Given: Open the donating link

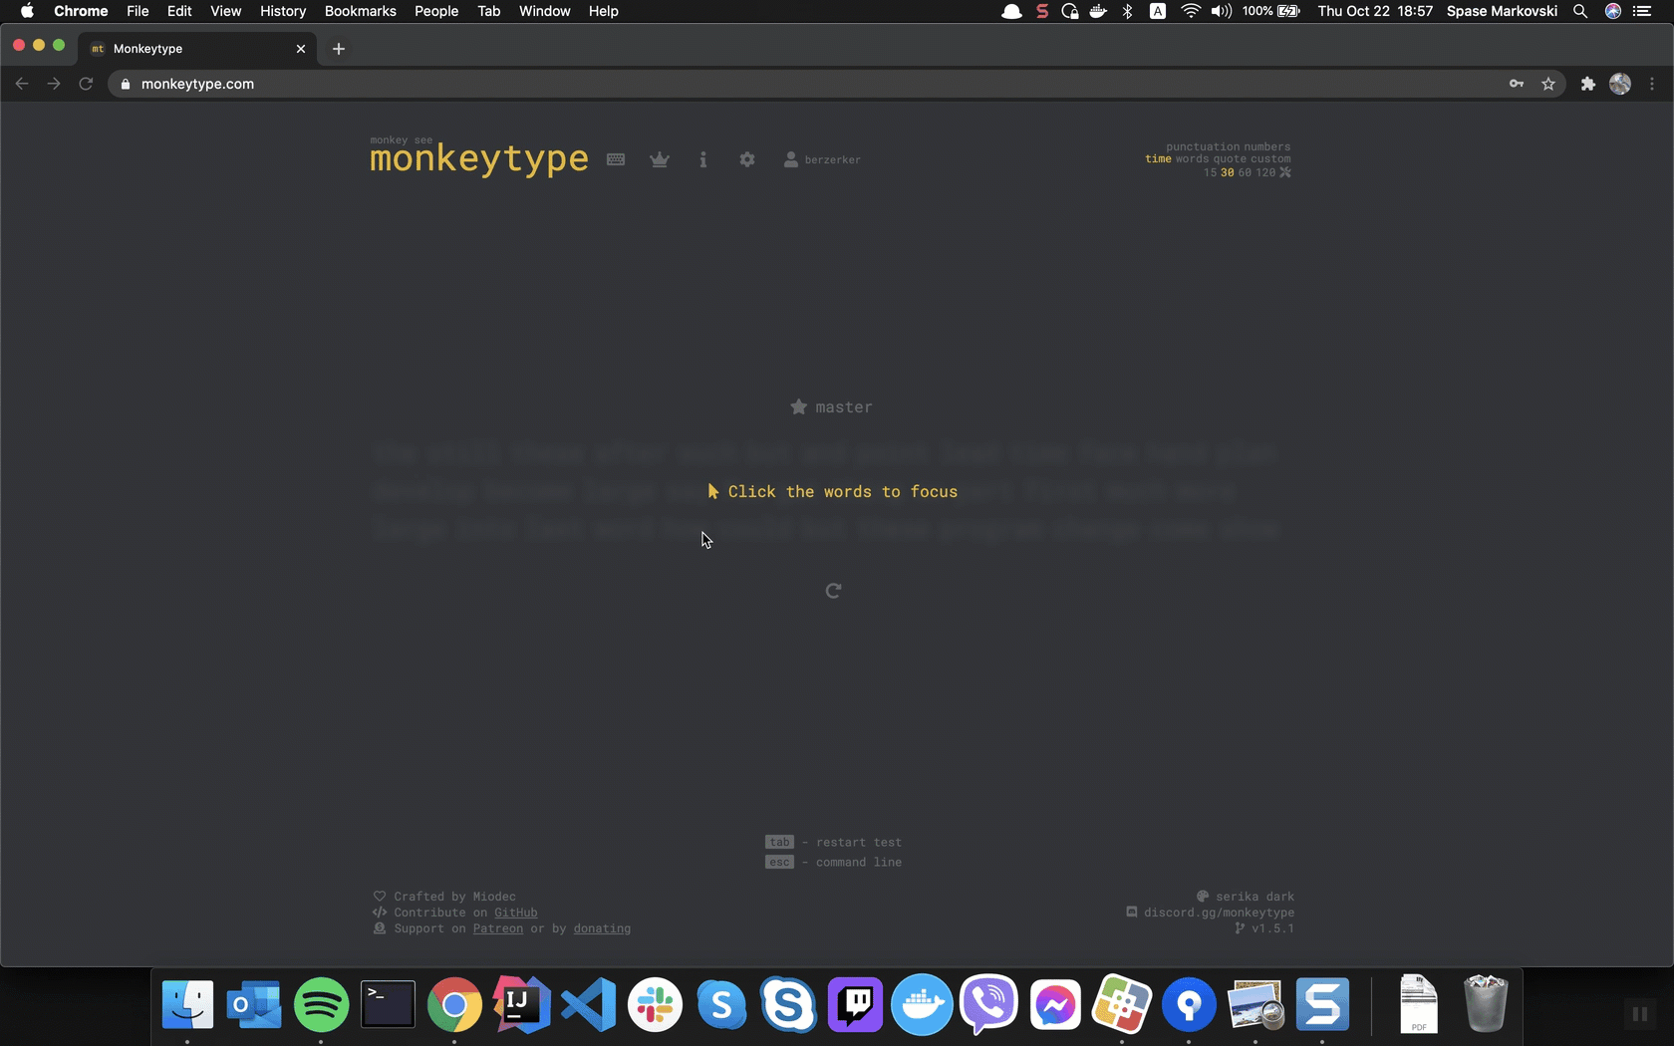Looking at the screenshot, I should [x=601, y=928].
